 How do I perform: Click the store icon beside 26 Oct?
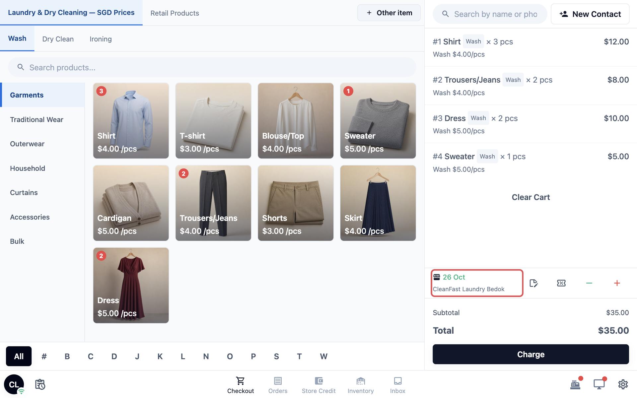point(437,277)
